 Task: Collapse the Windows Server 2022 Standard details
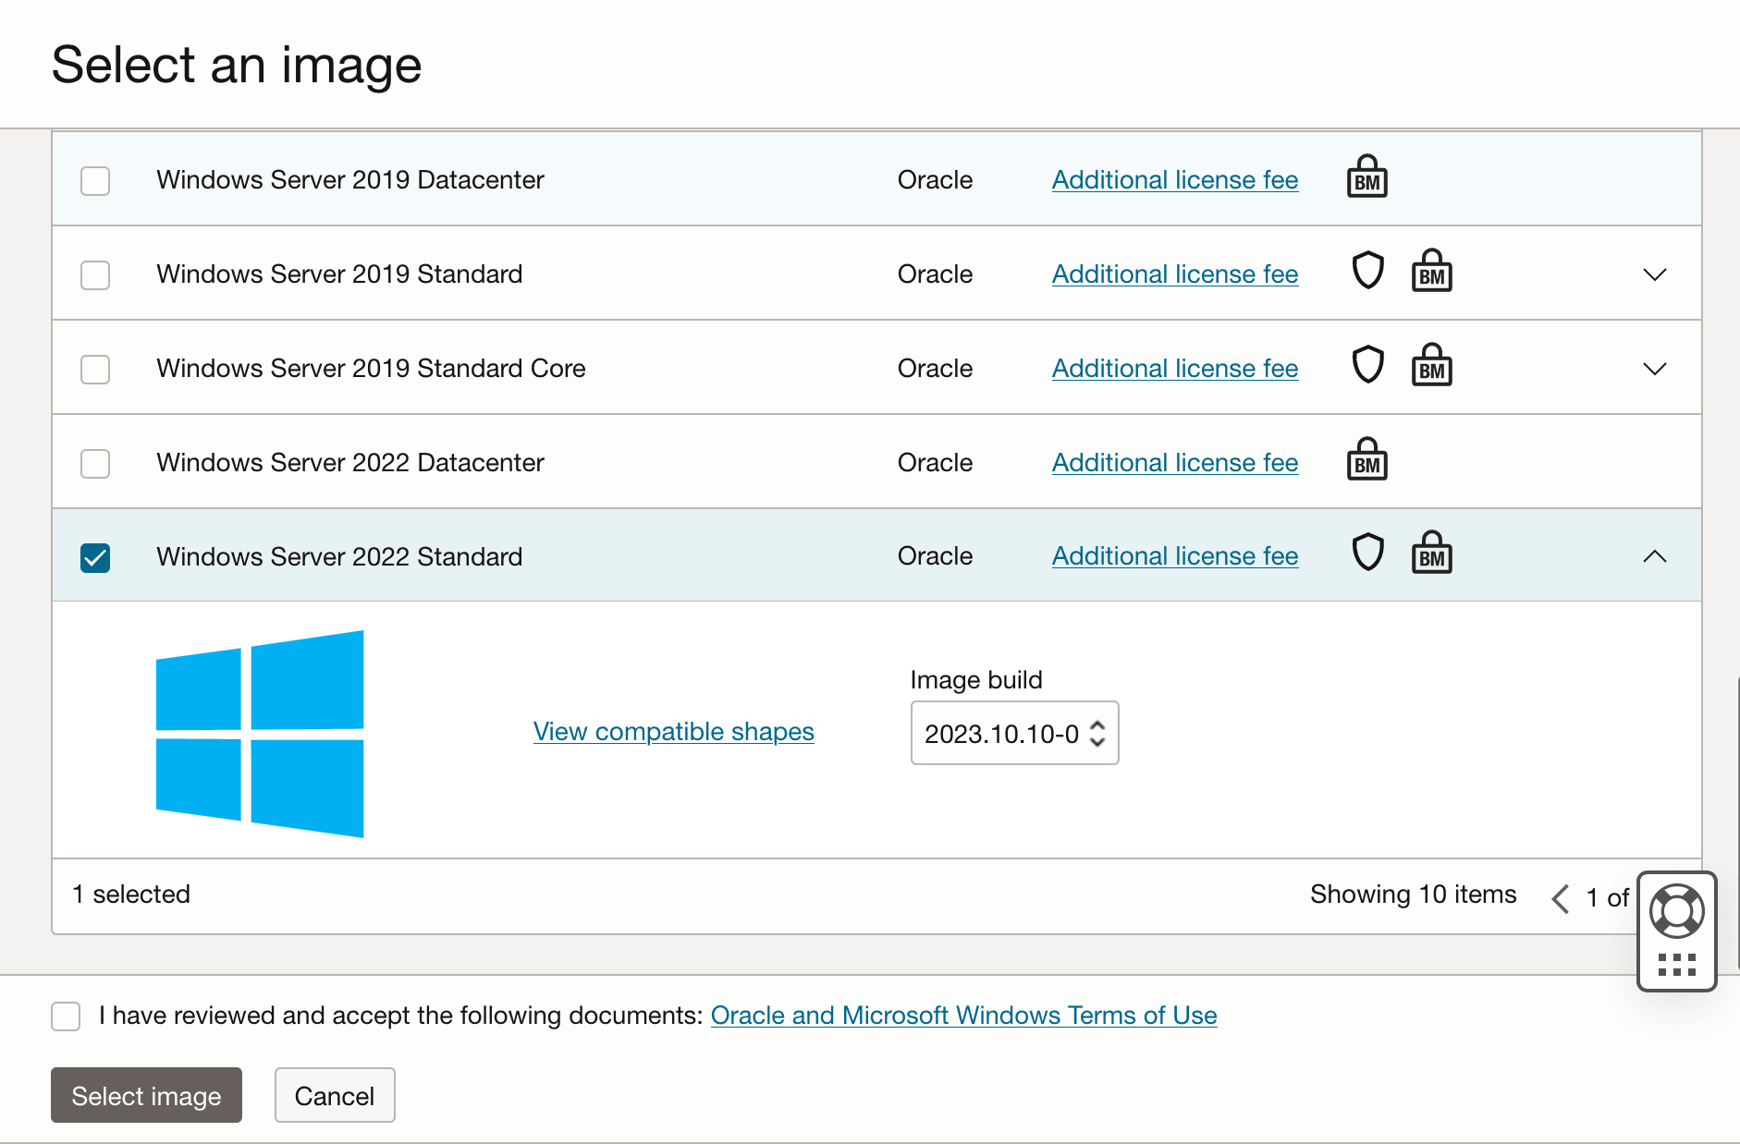1655,556
